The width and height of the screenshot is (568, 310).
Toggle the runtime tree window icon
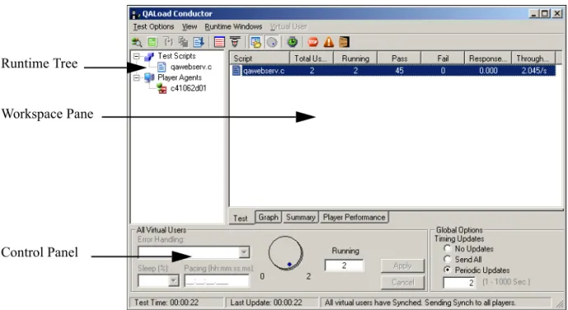(256, 42)
